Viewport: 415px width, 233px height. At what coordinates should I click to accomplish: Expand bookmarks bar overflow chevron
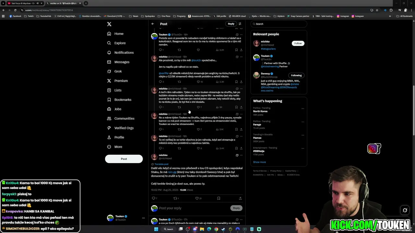pos(390,16)
